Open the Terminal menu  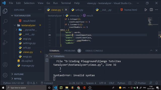(66, 3)
